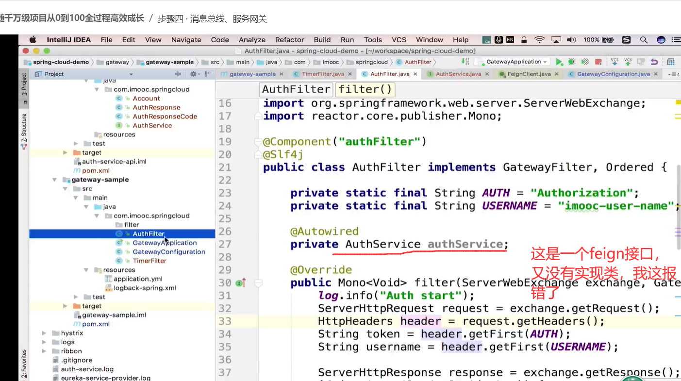Collapse the gateway-sample module node
Screen dimensions: 681x381
(x=55, y=180)
